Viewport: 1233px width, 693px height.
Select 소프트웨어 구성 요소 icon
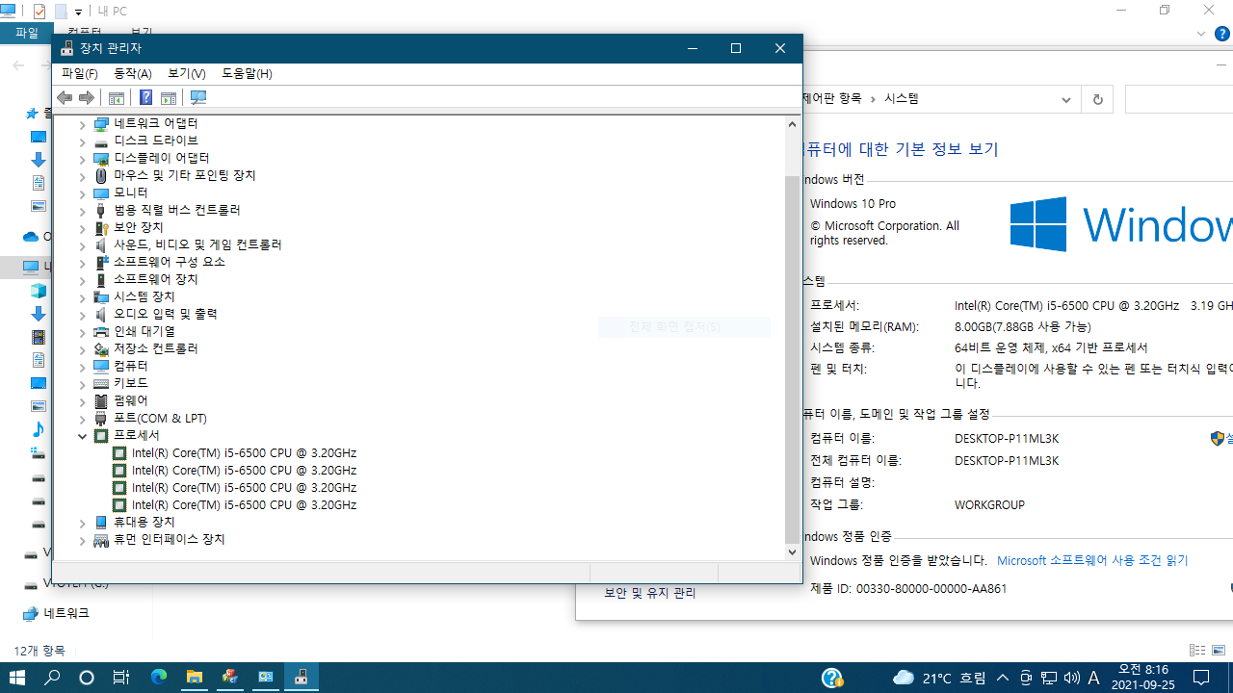tap(101, 262)
